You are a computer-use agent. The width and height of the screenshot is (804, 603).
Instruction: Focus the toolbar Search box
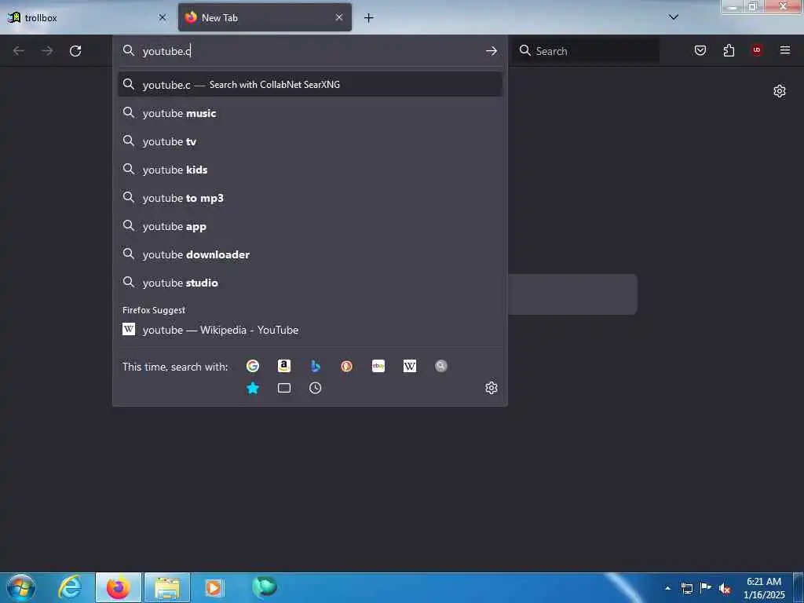click(586, 51)
